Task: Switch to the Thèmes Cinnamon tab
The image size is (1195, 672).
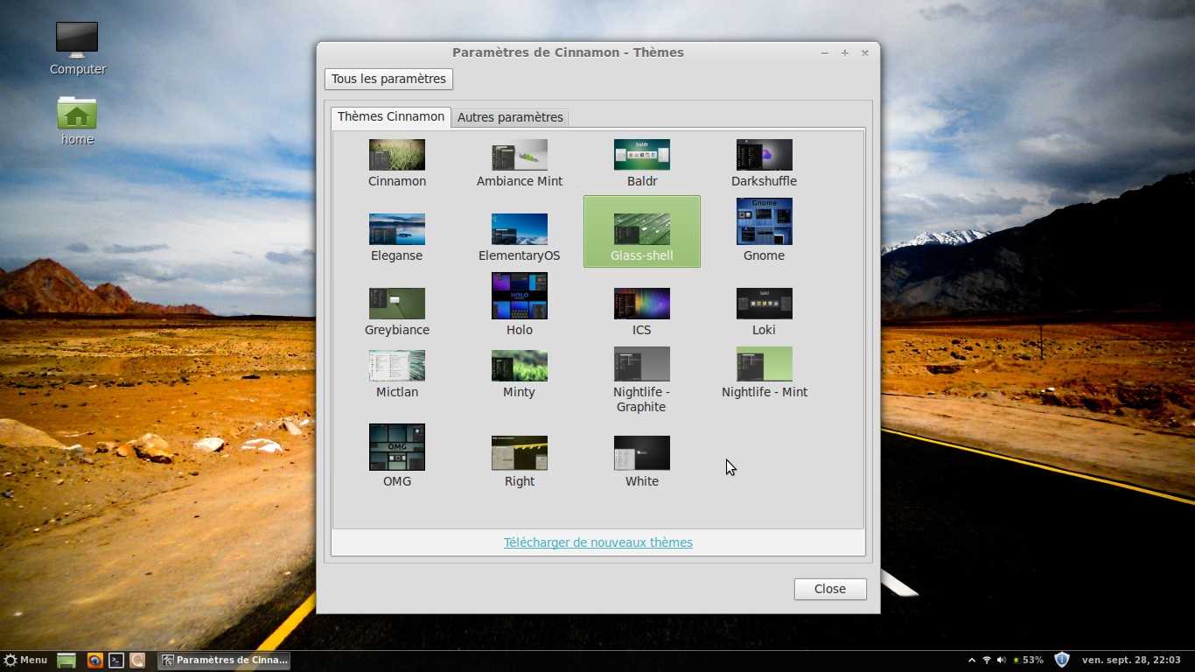Action: [x=391, y=116]
